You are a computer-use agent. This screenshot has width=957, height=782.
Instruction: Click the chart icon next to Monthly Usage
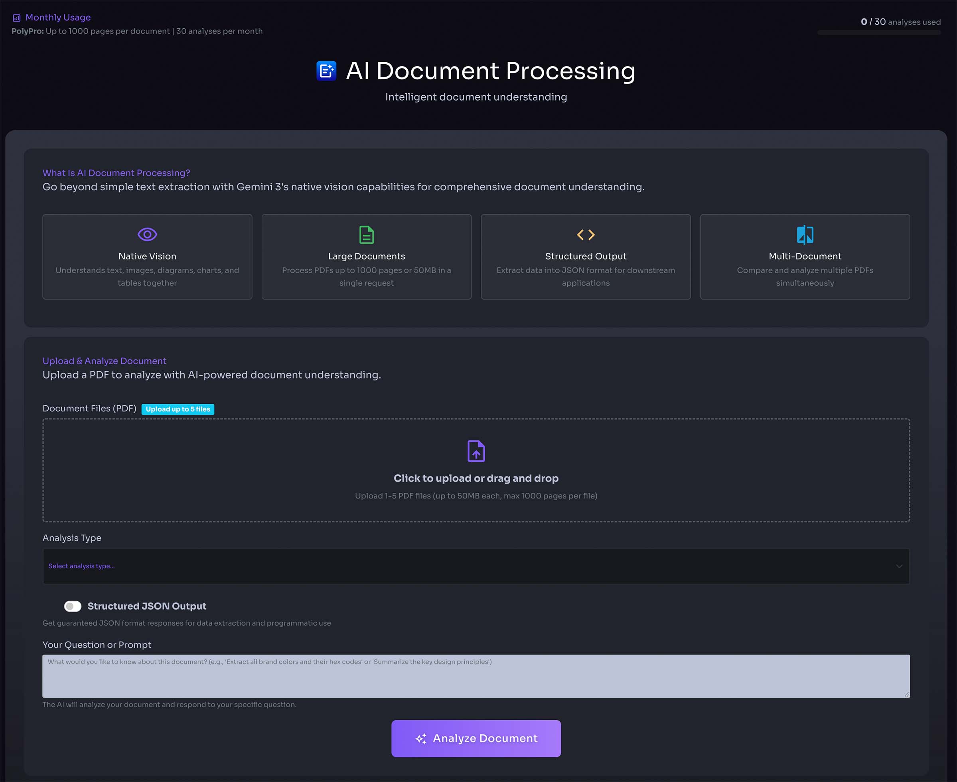point(16,17)
